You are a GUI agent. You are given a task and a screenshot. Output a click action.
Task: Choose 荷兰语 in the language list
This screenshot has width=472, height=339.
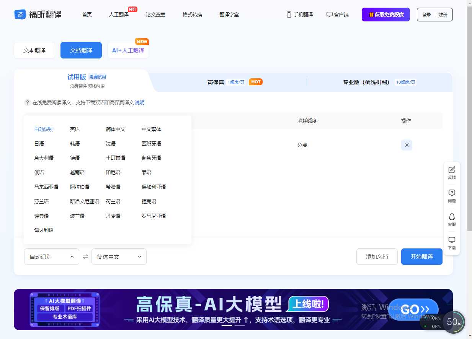pos(113,201)
